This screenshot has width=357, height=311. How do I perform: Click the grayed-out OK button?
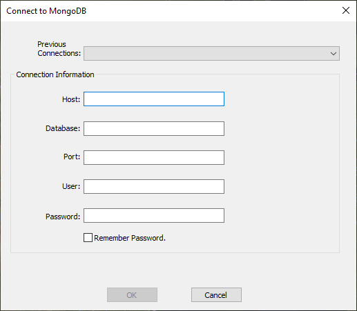132,294
